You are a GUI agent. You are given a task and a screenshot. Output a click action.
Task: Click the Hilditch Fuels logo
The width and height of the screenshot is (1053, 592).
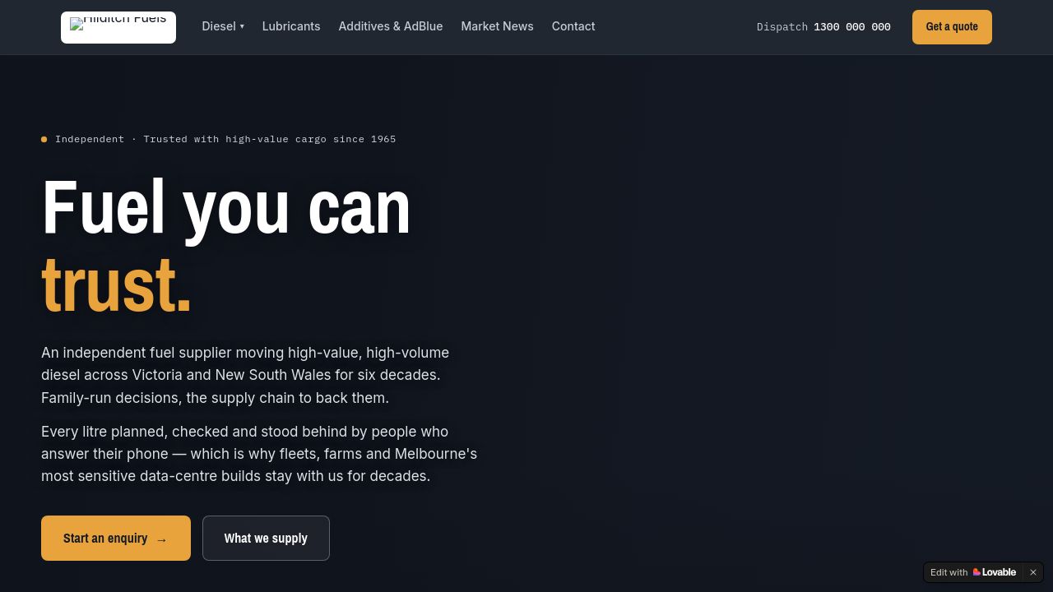118,27
